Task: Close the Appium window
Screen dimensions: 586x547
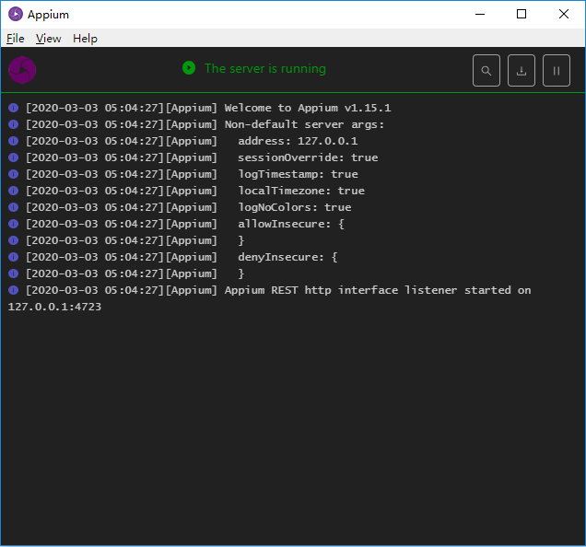Action: pos(564,14)
